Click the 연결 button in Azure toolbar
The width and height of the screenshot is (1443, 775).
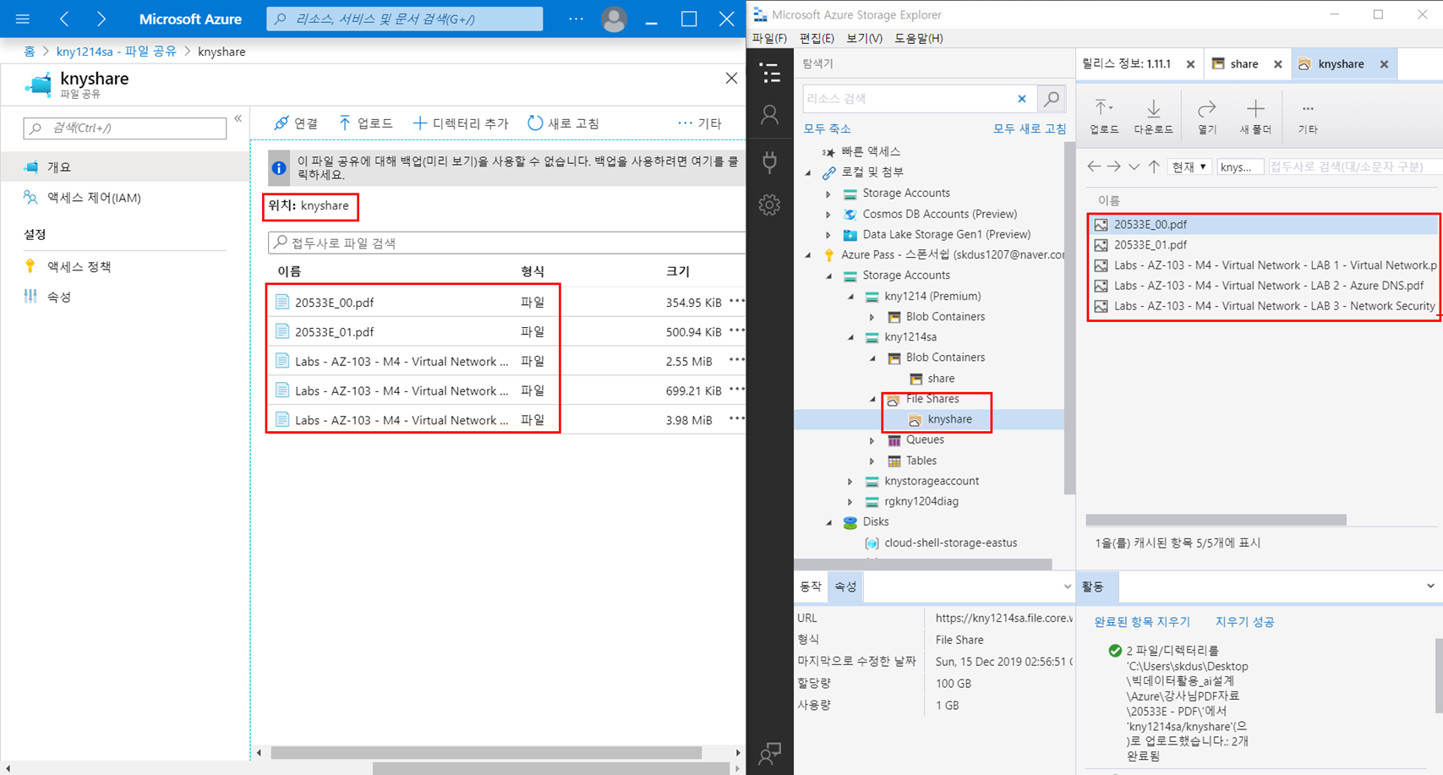coord(296,123)
